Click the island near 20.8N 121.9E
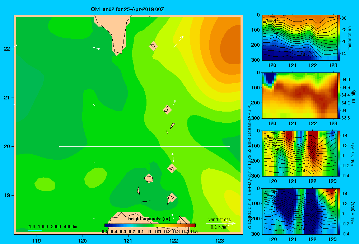 coord(167,110)
